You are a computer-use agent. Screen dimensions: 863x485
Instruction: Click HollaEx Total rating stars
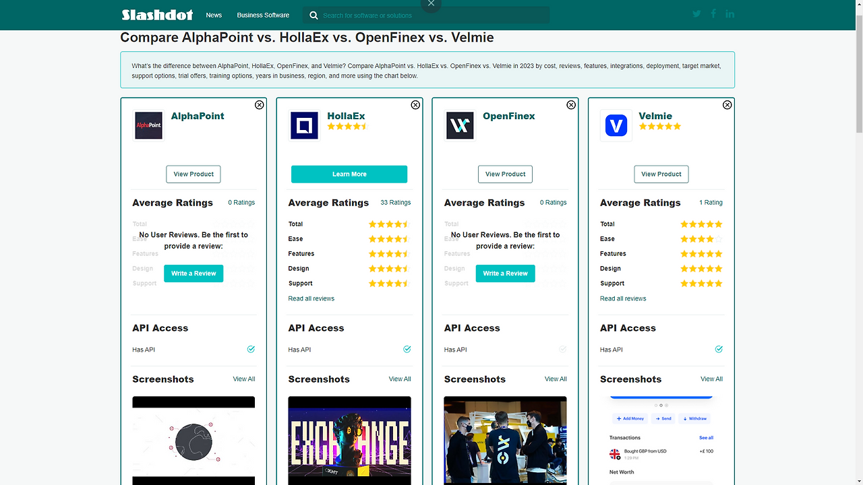(389, 224)
